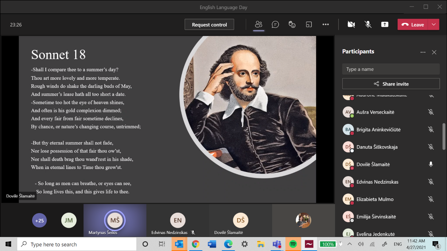Image resolution: width=447 pixels, height=251 pixels.
Task: Unmute the microphone in meeting toolbar
Action: click(x=368, y=25)
